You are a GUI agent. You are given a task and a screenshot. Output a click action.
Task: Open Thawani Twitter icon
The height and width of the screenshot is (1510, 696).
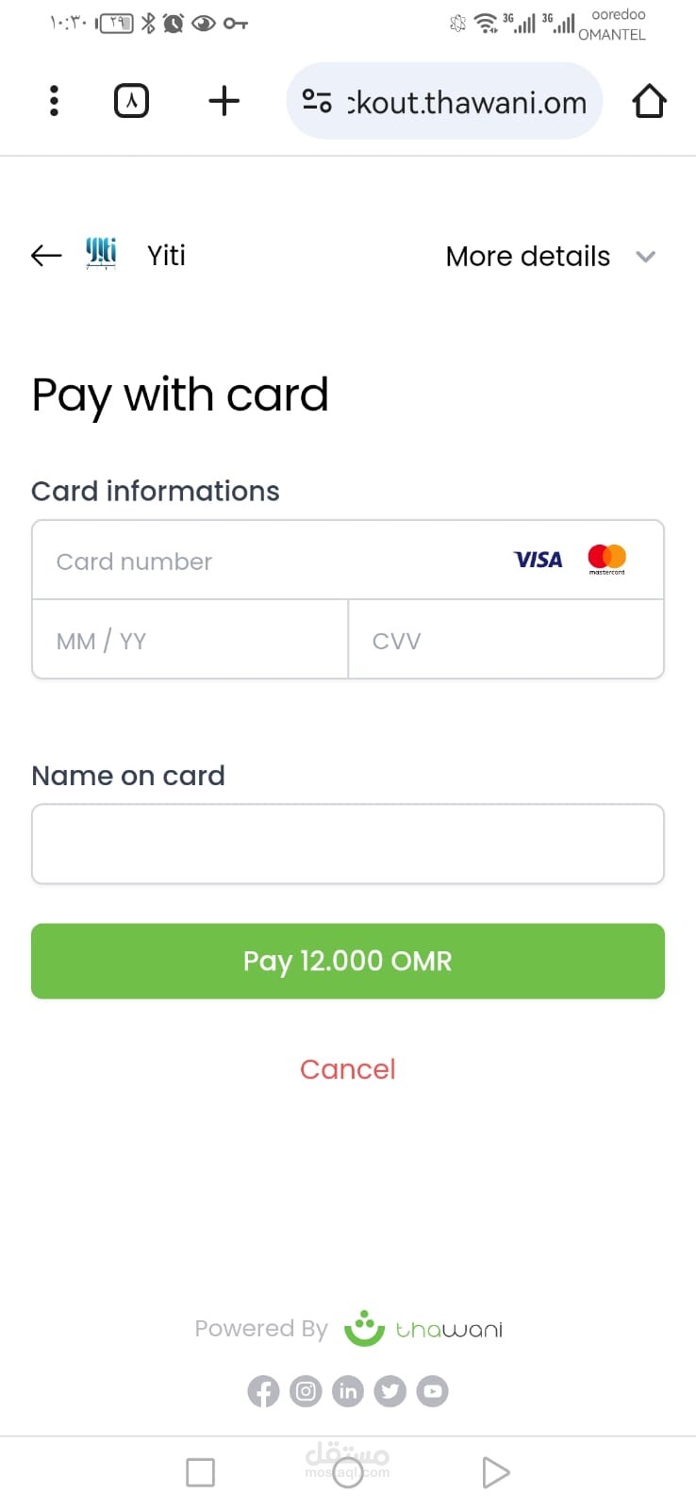click(390, 1391)
